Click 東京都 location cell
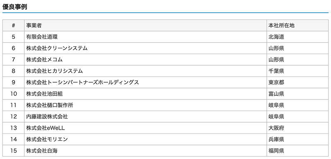 pos(276,83)
